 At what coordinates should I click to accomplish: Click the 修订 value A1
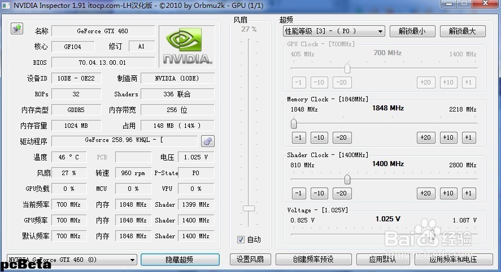(142, 47)
